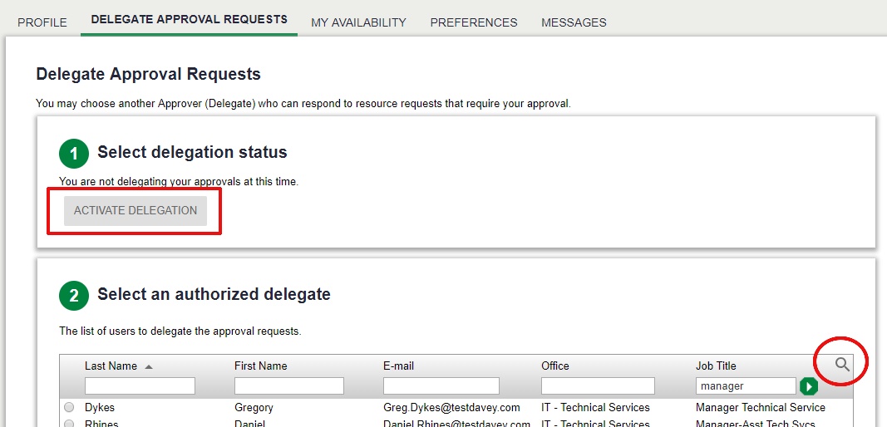This screenshot has height=427, width=887.
Task: Go to the Preferences tab
Action: [x=474, y=22]
